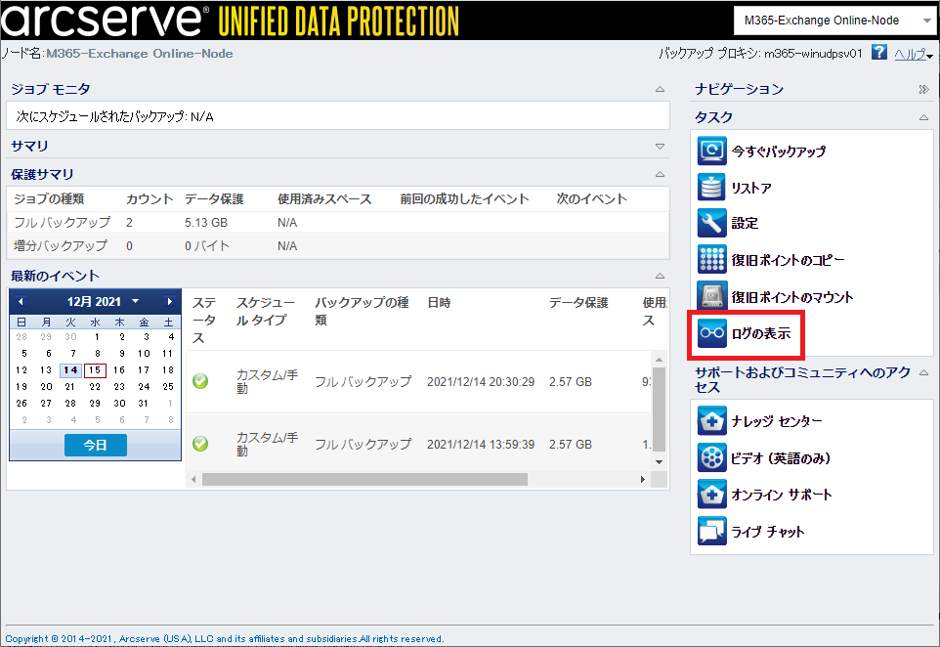Select December 31 in the calendar
The image size is (940, 647).
pyautogui.click(x=144, y=404)
